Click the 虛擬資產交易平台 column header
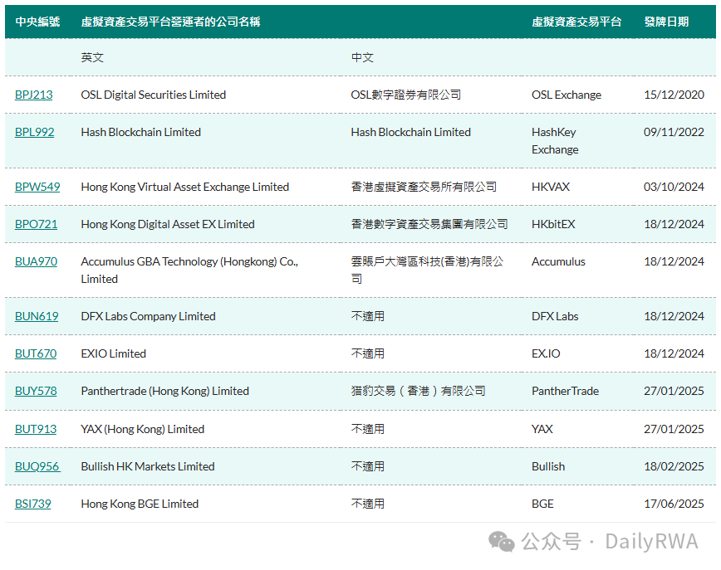Image resolution: width=721 pixels, height=570 pixels. [x=576, y=22]
